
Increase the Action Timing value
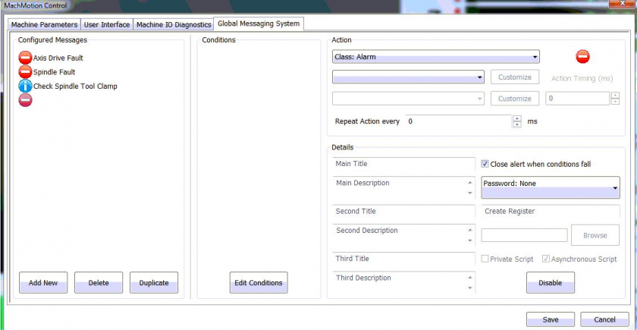click(616, 95)
